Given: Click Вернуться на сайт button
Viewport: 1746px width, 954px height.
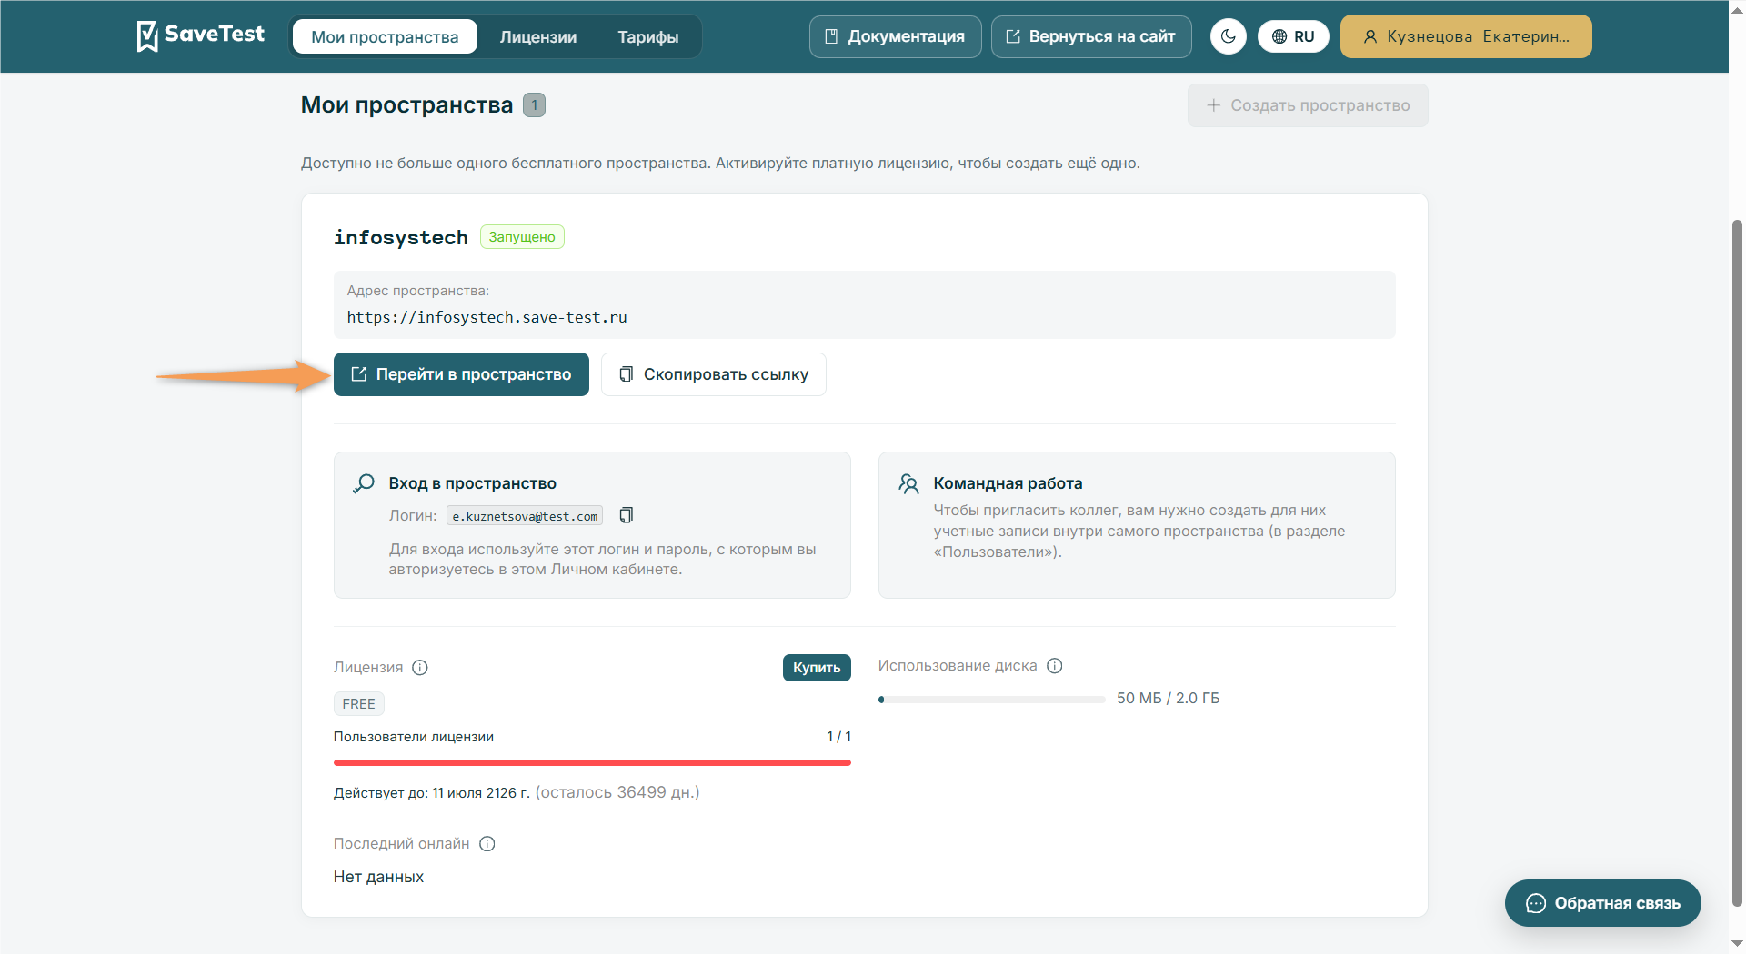Looking at the screenshot, I should click(x=1091, y=36).
